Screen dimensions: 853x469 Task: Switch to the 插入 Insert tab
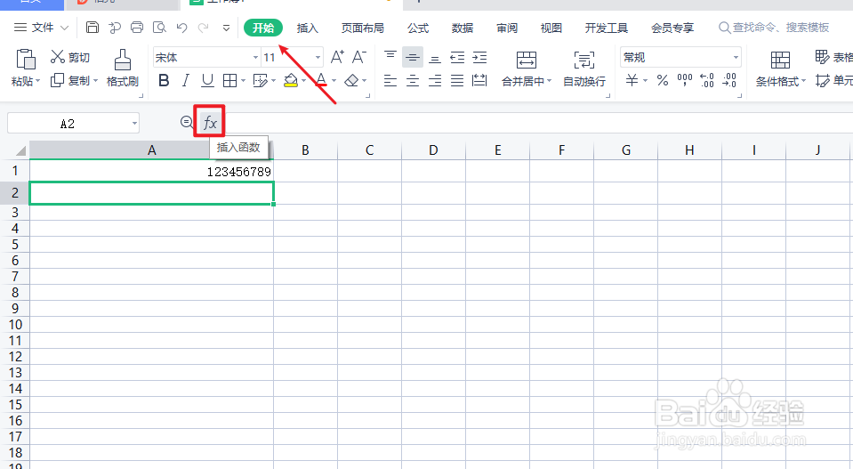(308, 28)
